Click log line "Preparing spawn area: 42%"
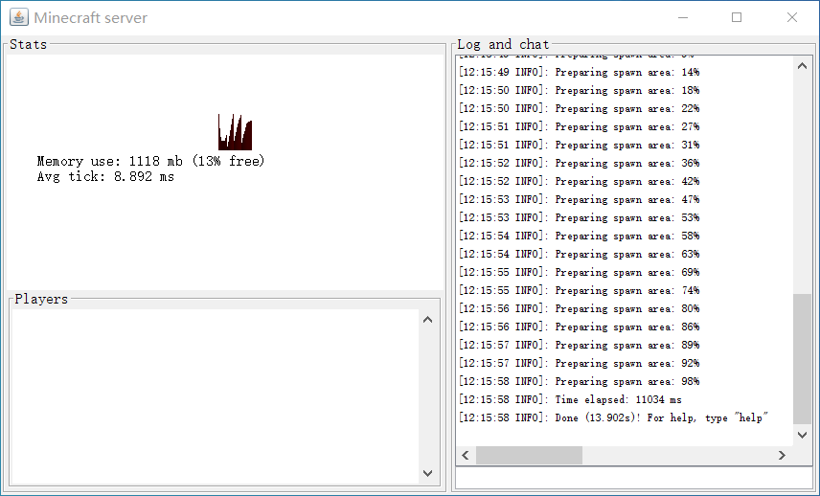This screenshot has width=820, height=496. tap(579, 181)
